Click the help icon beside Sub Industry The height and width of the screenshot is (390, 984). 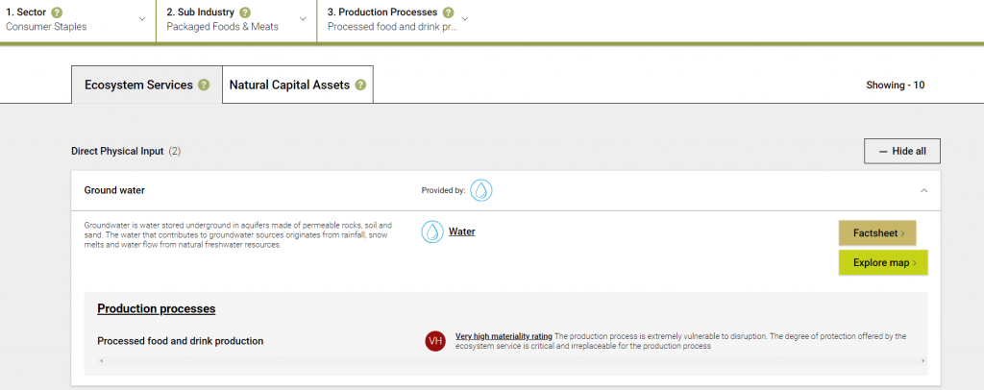pyautogui.click(x=245, y=12)
